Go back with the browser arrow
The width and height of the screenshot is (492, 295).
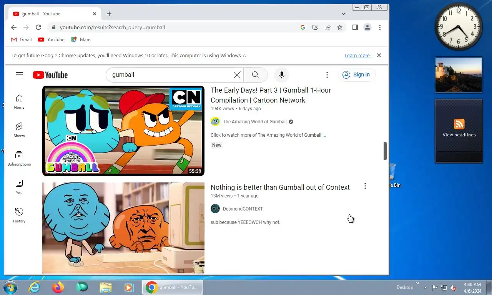[x=14, y=27]
